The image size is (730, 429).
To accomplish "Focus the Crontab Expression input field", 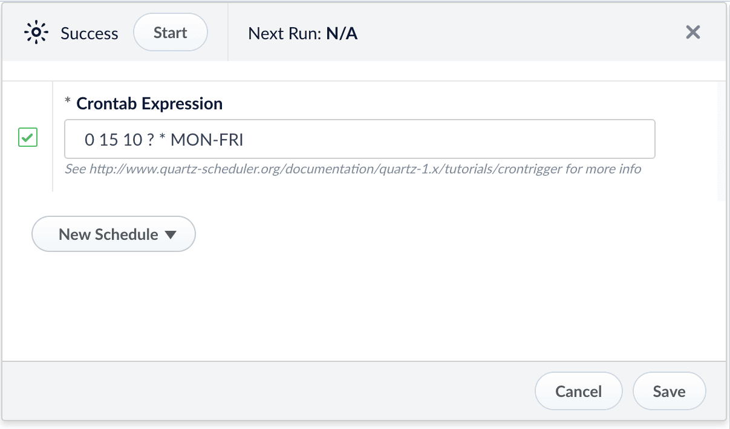I will click(360, 140).
